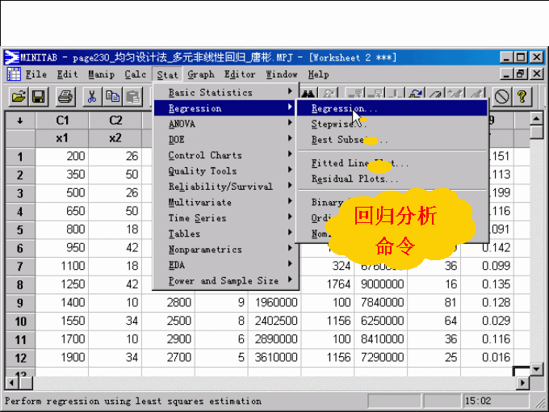Image resolution: width=549 pixels, height=412 pixels.
Task: Click the Print toolbar icon
Action: [x=65, y=97]
